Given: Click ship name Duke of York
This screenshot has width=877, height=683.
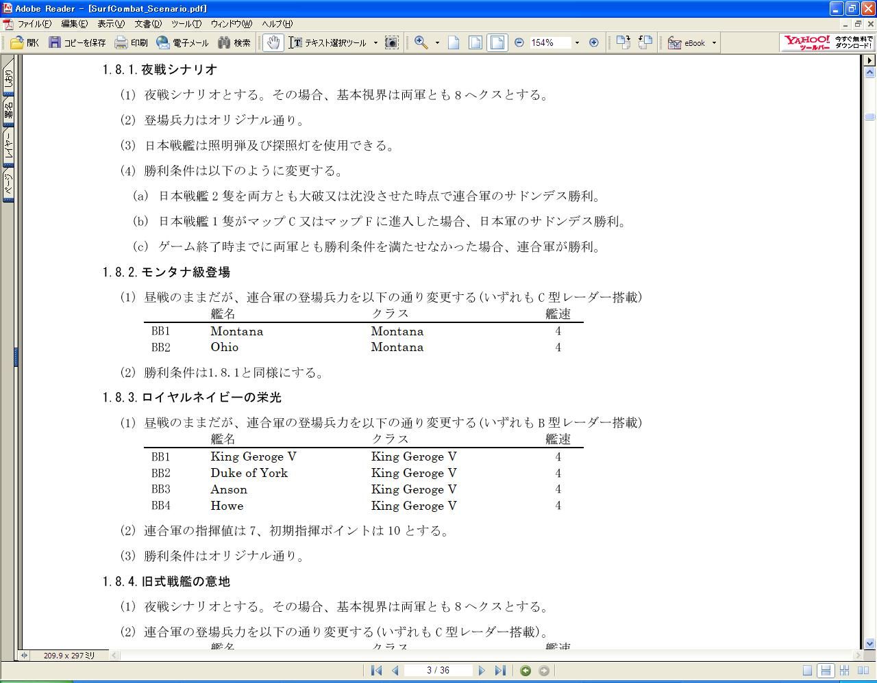Looking at the screenshot, I should (x=249, y=473).
